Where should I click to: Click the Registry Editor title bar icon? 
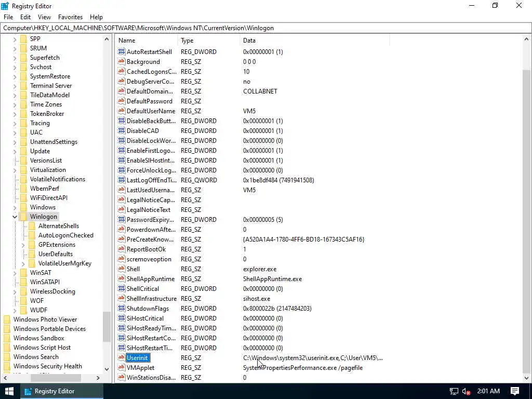[x=5, y=6]
